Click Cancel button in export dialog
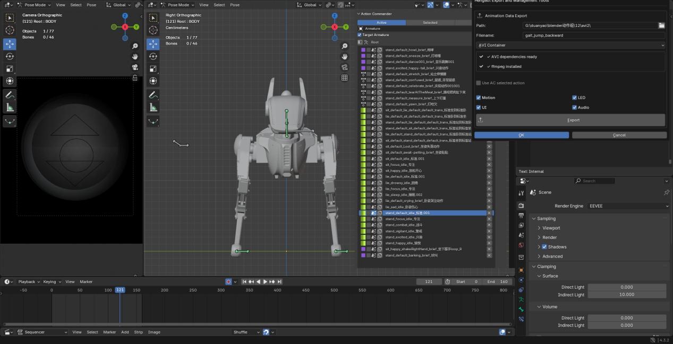 [619, 135]
